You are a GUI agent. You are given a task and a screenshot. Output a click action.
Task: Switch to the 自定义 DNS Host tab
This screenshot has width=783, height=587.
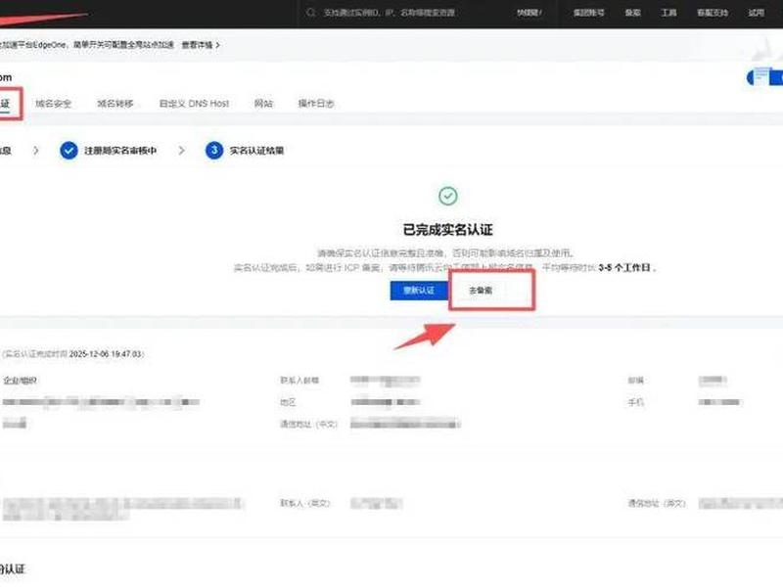coord(194,104)
